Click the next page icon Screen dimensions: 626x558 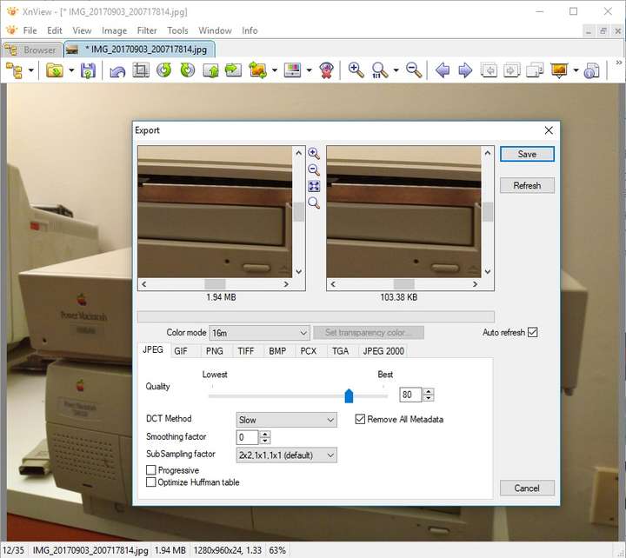[511, 70]
